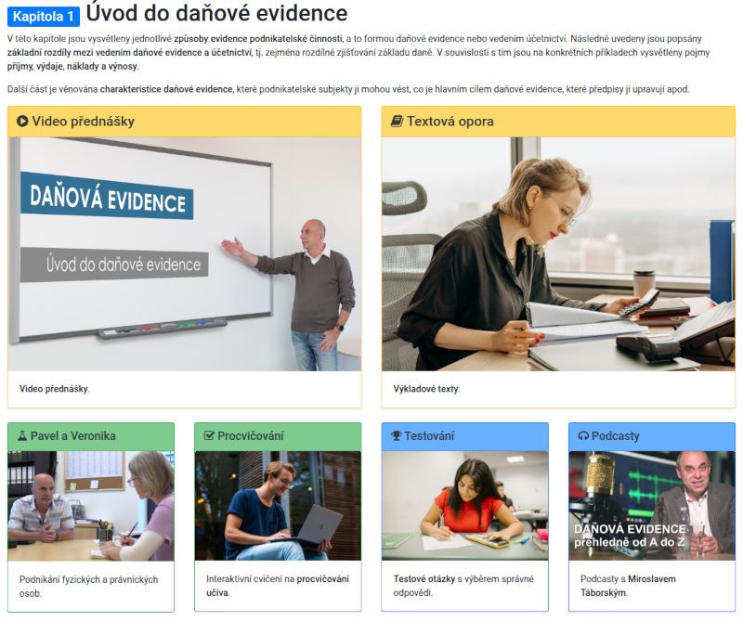This screenshot has width=743, height=621.
Task: Click the woman reading documents photo
Action: point(557,251)
